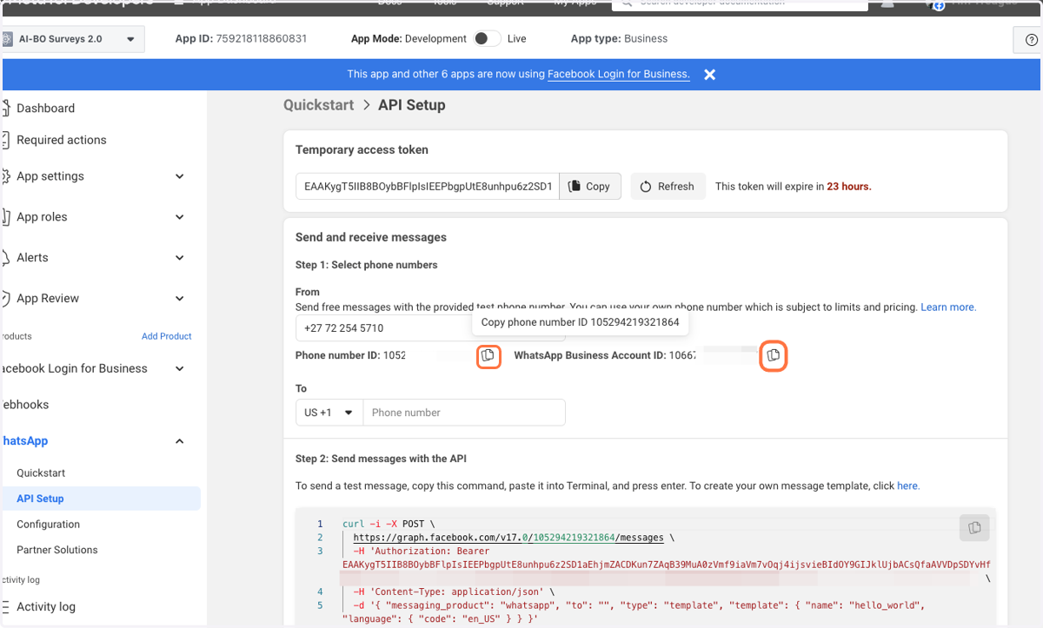The image size is (1043, 628).
Task: Collapse the WhatsApp section
Action: (180, 441)
